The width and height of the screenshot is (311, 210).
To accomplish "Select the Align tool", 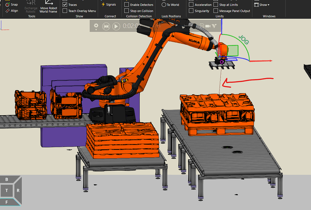I will tap(12, 11).
